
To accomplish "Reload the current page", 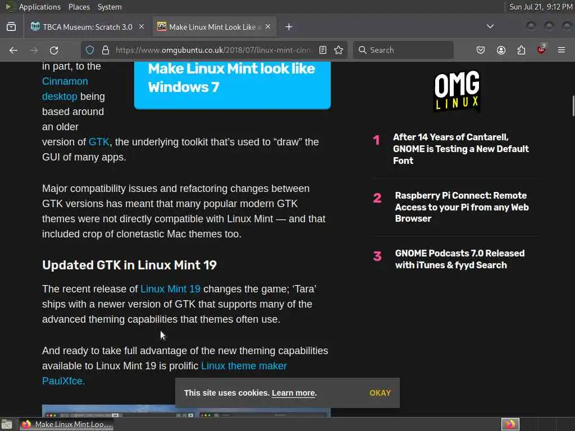I will tap(54, 50).
